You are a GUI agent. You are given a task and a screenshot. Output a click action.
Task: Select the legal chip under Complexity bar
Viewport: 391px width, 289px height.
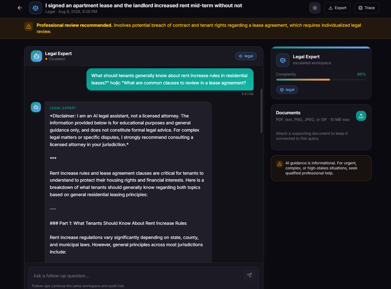287,90
